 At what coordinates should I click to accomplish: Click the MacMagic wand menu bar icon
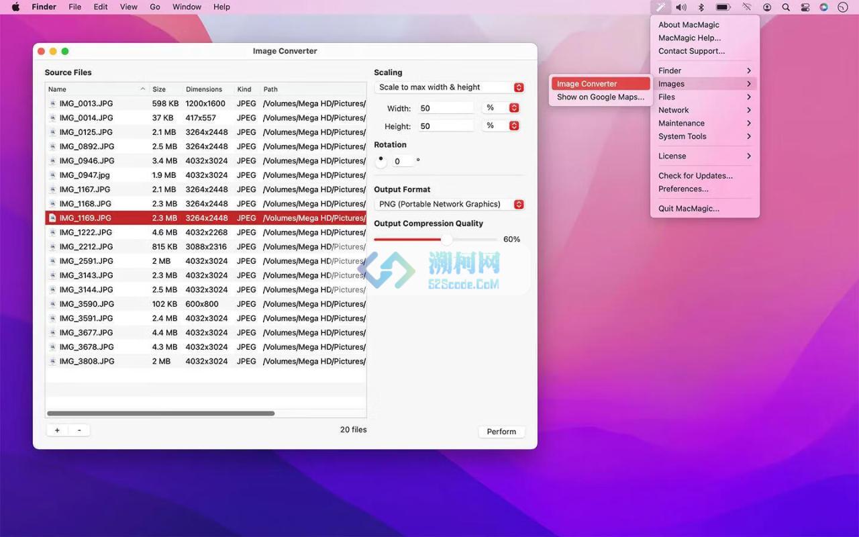pyautogui.click(x=660, y=7)
